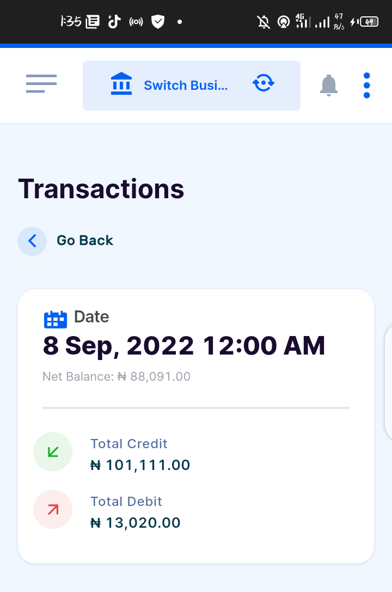Tap the Net Balance amount text

117,376
